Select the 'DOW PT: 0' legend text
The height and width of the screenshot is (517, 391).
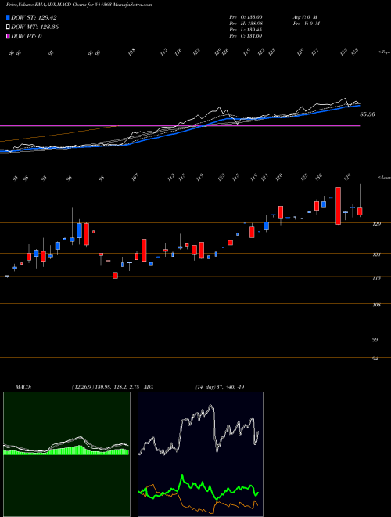[27, 36]
